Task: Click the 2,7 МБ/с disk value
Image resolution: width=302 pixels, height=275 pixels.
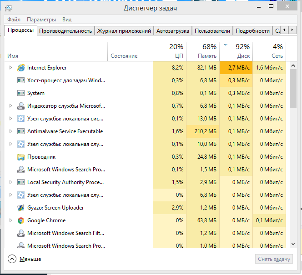Action: pyautogui.click(x=239, y=68)
